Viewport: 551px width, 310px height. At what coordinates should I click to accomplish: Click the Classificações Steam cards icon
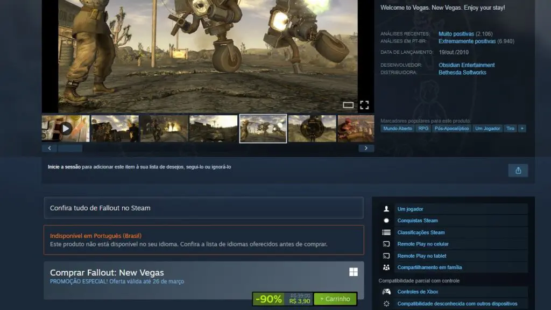pos(385,232)
